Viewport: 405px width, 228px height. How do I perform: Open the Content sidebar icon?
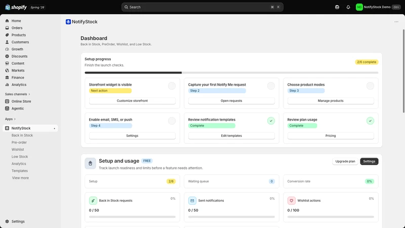coord(7,63)
